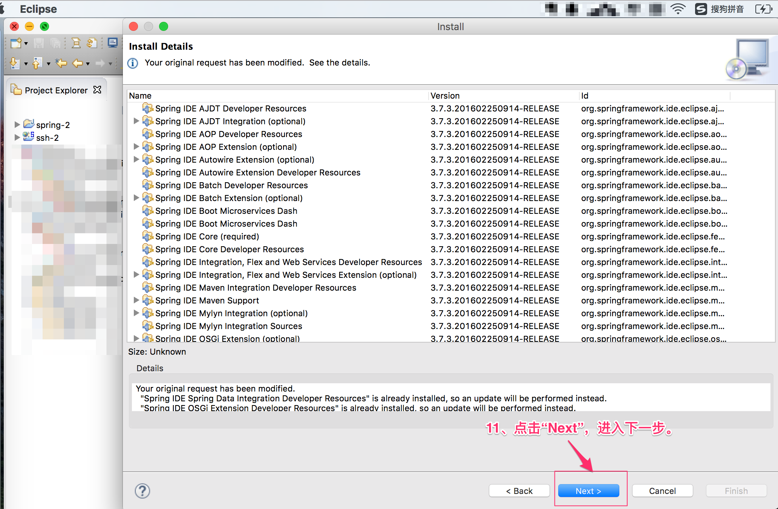
Task: Click the disabled Finish button
Action: click(736, 491)
